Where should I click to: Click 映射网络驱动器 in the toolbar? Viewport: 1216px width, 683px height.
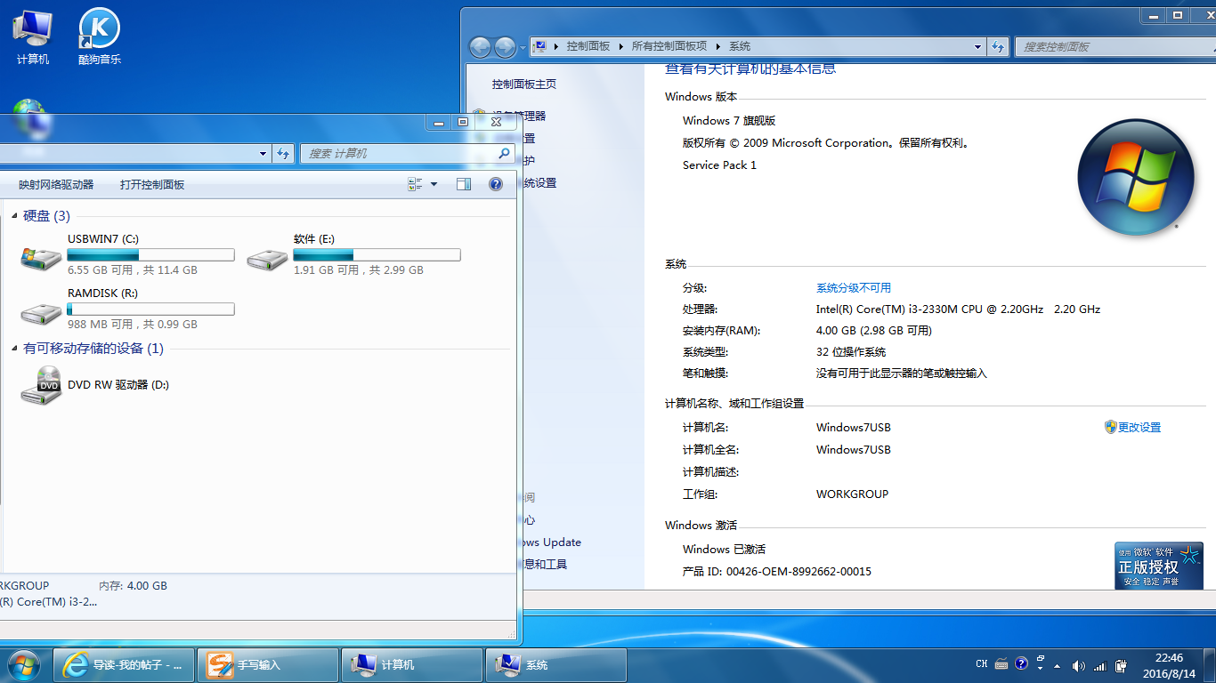56,184
